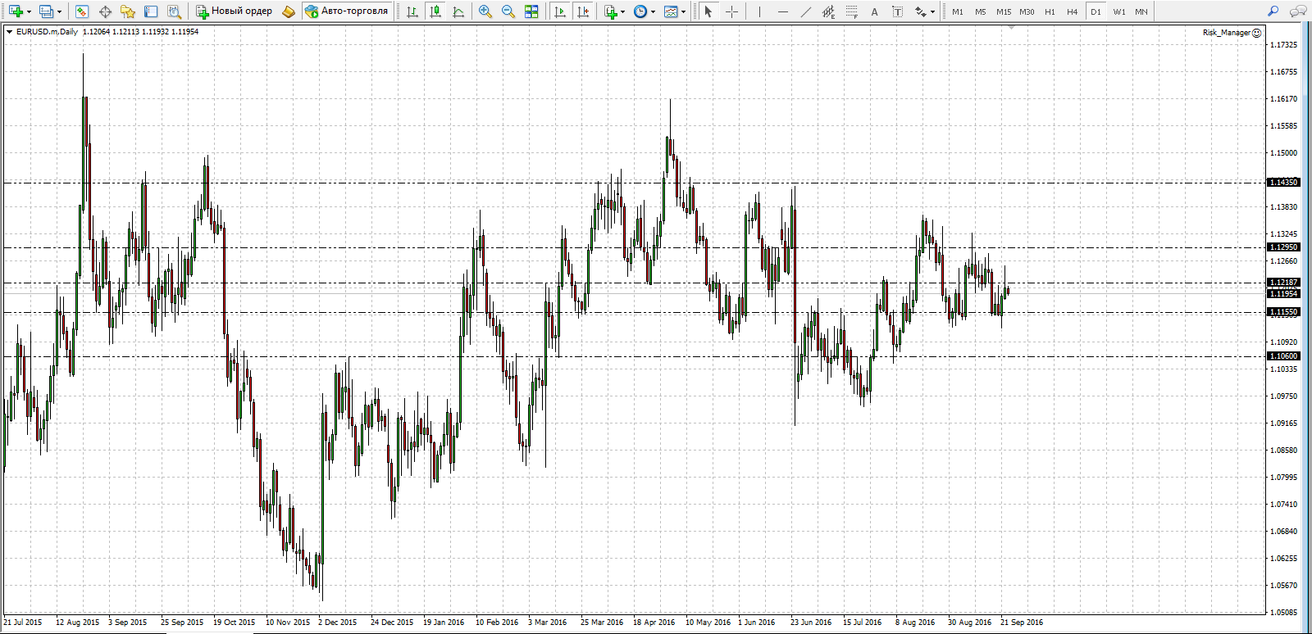Toggle chart auto-scroll
Viewport: 1312px width, 634px height.
560,11
